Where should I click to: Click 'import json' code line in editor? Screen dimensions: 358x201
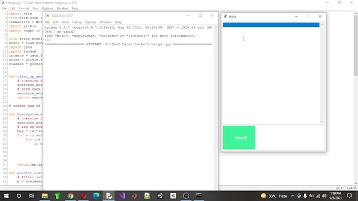point(21,47)
